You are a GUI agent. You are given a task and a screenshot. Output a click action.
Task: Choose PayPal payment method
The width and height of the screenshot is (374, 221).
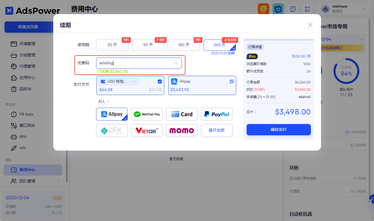tap(217, 114)
